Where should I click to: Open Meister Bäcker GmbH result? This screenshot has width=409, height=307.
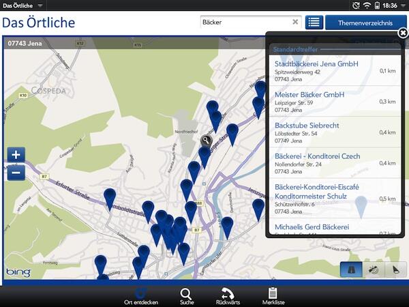tap(335, 101)
